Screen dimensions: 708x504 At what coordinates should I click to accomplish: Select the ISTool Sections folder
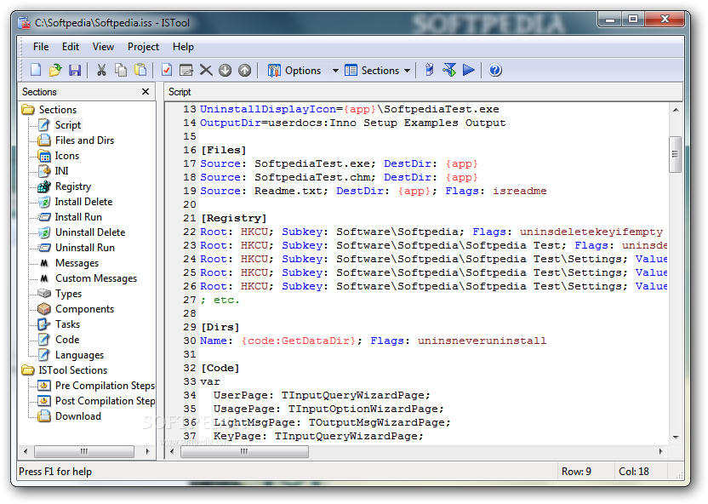tap(72, 370)
